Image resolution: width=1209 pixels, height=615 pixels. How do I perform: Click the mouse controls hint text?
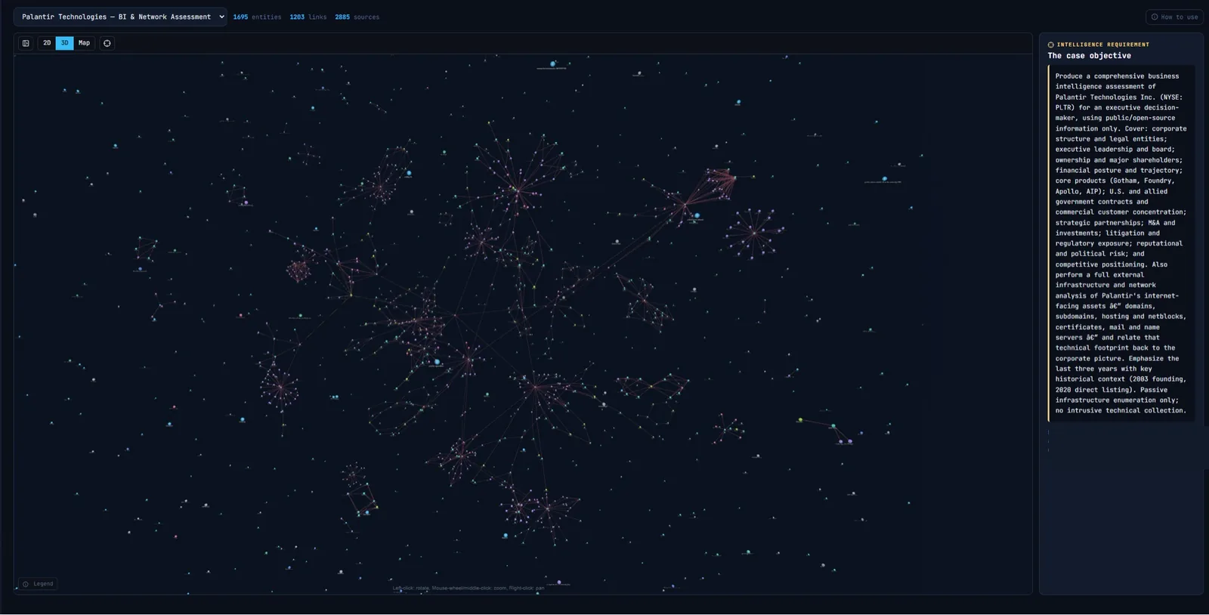(468, 588)
